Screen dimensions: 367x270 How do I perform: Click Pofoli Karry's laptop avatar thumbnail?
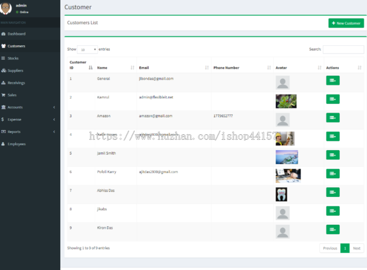[x=288, y=176]
